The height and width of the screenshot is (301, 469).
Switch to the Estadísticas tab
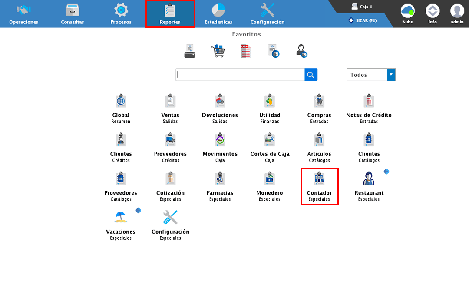(218, 14)
